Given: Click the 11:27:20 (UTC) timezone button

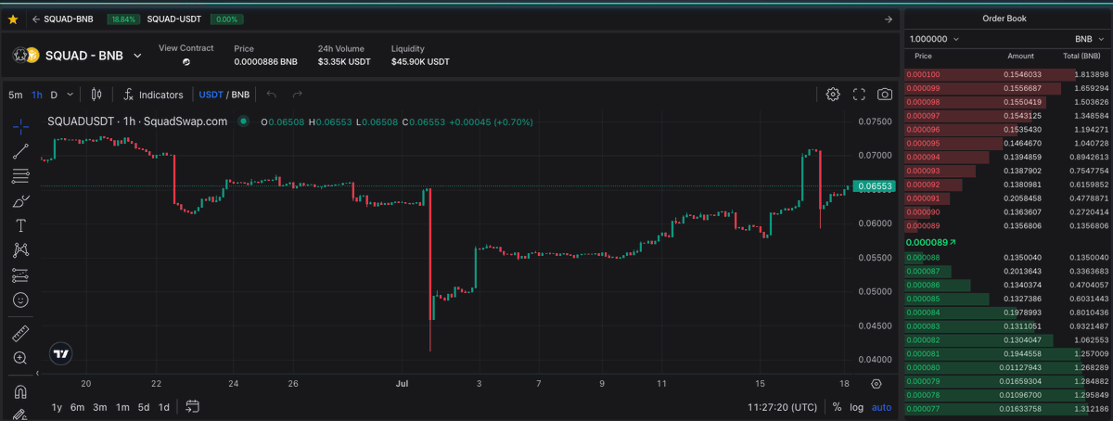Looking at the screenshot, I should pos(782,407).
